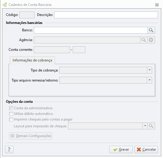Click the add Agência plus icon
The image size is (163, 158).
click(151, 40)
